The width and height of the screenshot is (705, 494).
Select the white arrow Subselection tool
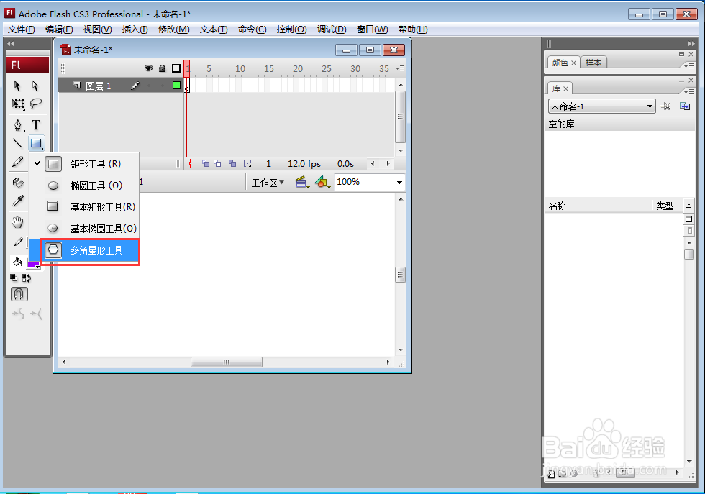click(x=35, y=86)
